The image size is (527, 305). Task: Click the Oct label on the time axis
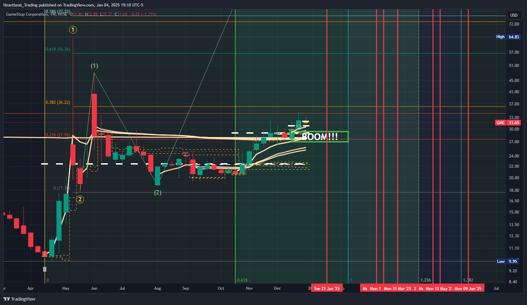coord(221,288)
